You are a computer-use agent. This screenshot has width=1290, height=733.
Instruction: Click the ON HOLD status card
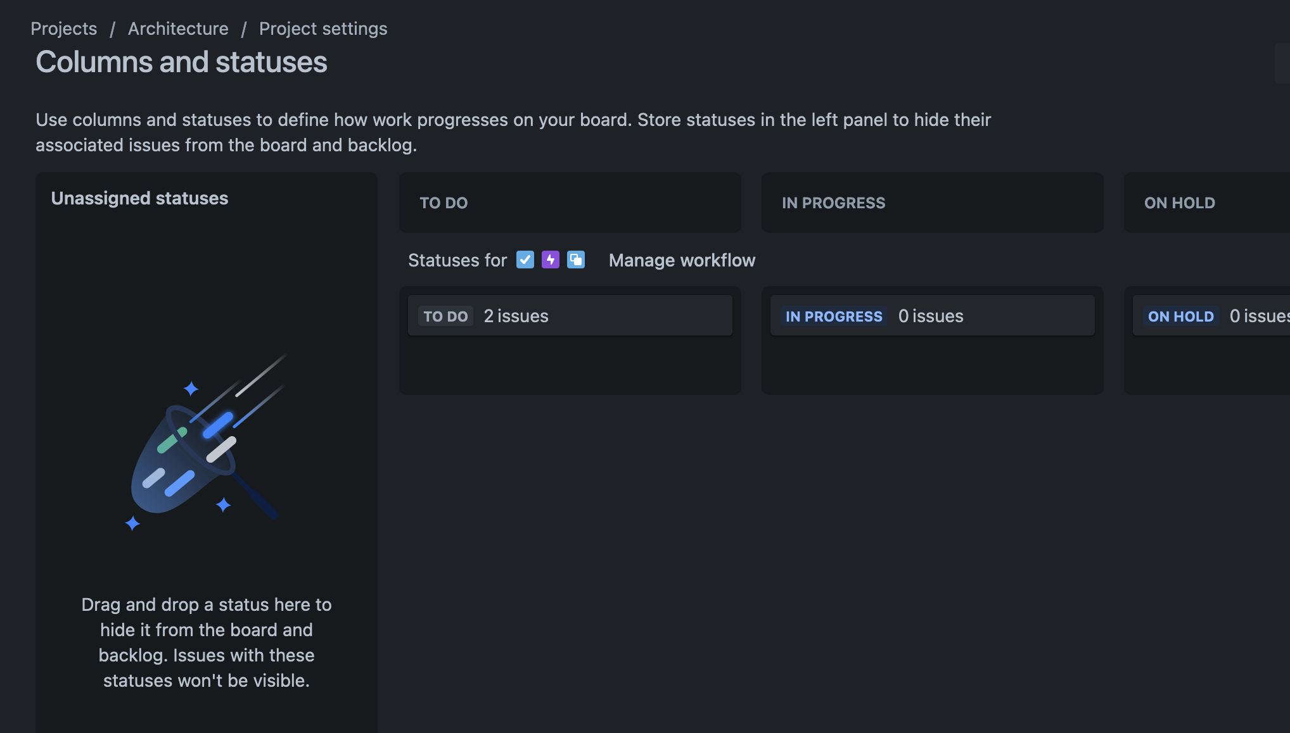(x=1211, y=315)
